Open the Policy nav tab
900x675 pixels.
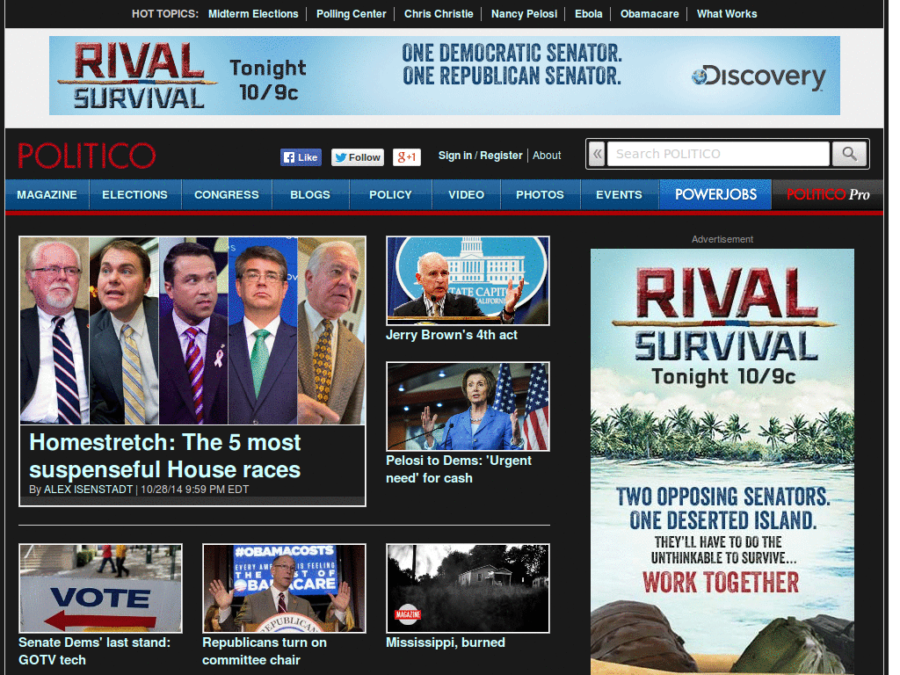[390, 194]
